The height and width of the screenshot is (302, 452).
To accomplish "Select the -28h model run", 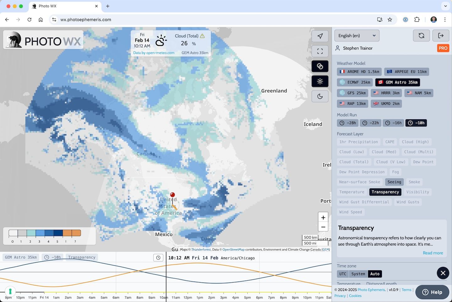I will 347,123.
